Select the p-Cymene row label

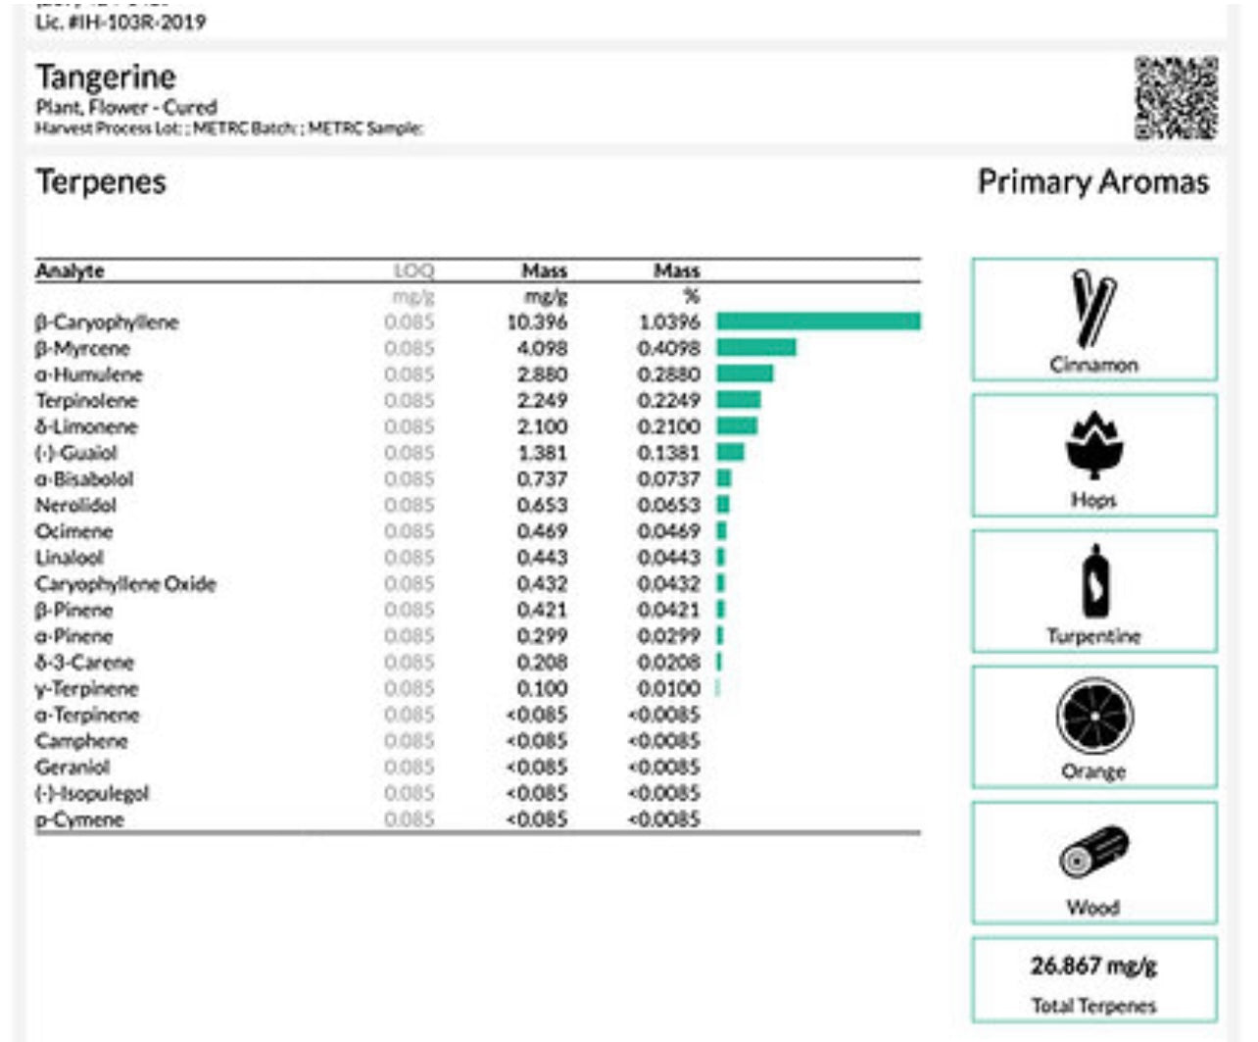coord(79,819)
